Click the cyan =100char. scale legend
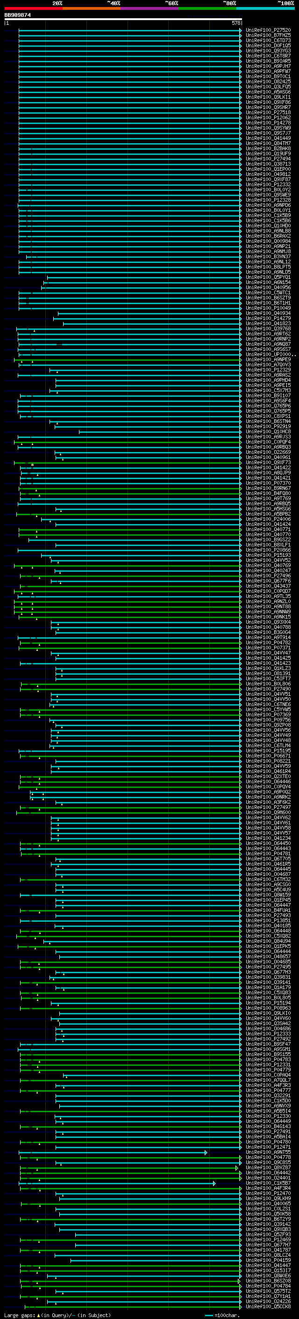This screenshot has height=1319, width=299. 221,1315
